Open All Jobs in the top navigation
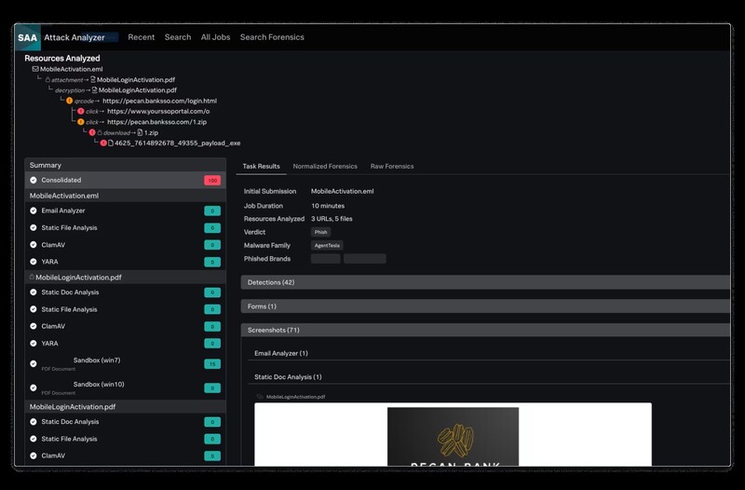This screenshot has height=490, width=745. pos(215,37)
